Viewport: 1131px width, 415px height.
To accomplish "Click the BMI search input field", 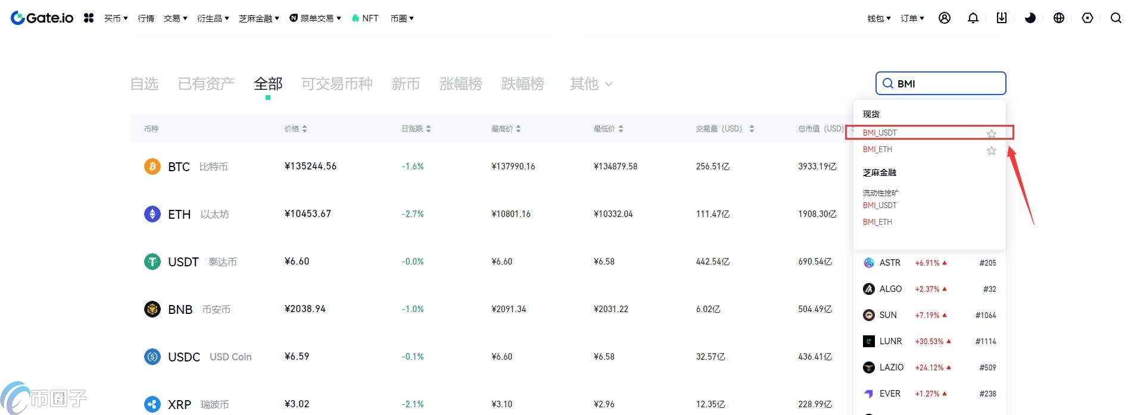I will [x=941, y=83].
